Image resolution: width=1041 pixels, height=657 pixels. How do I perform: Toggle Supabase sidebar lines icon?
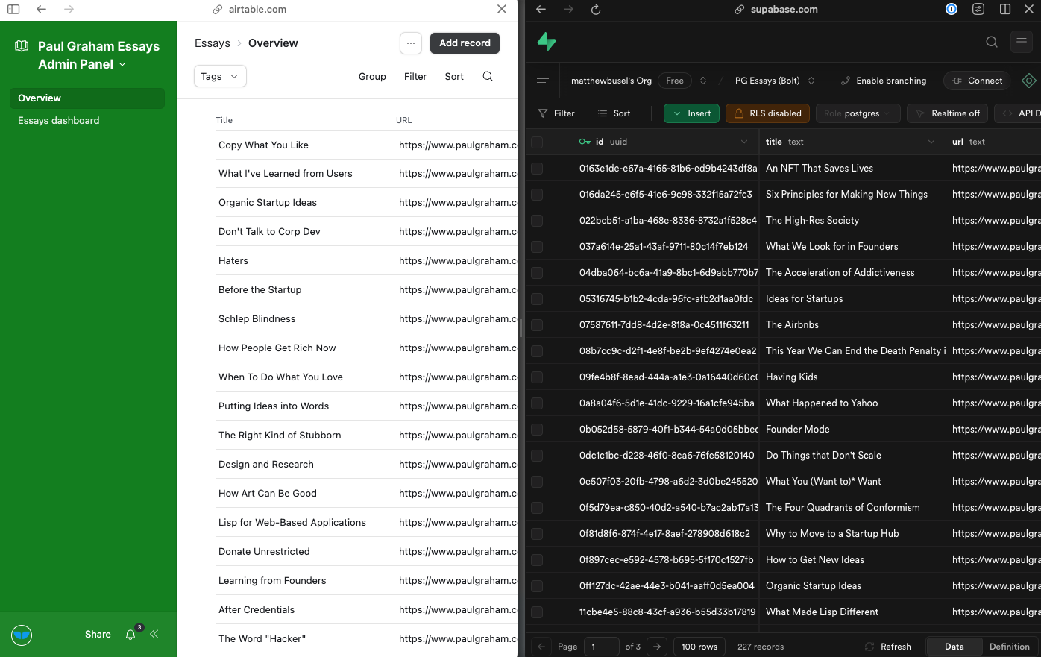[x=543, y=81]
